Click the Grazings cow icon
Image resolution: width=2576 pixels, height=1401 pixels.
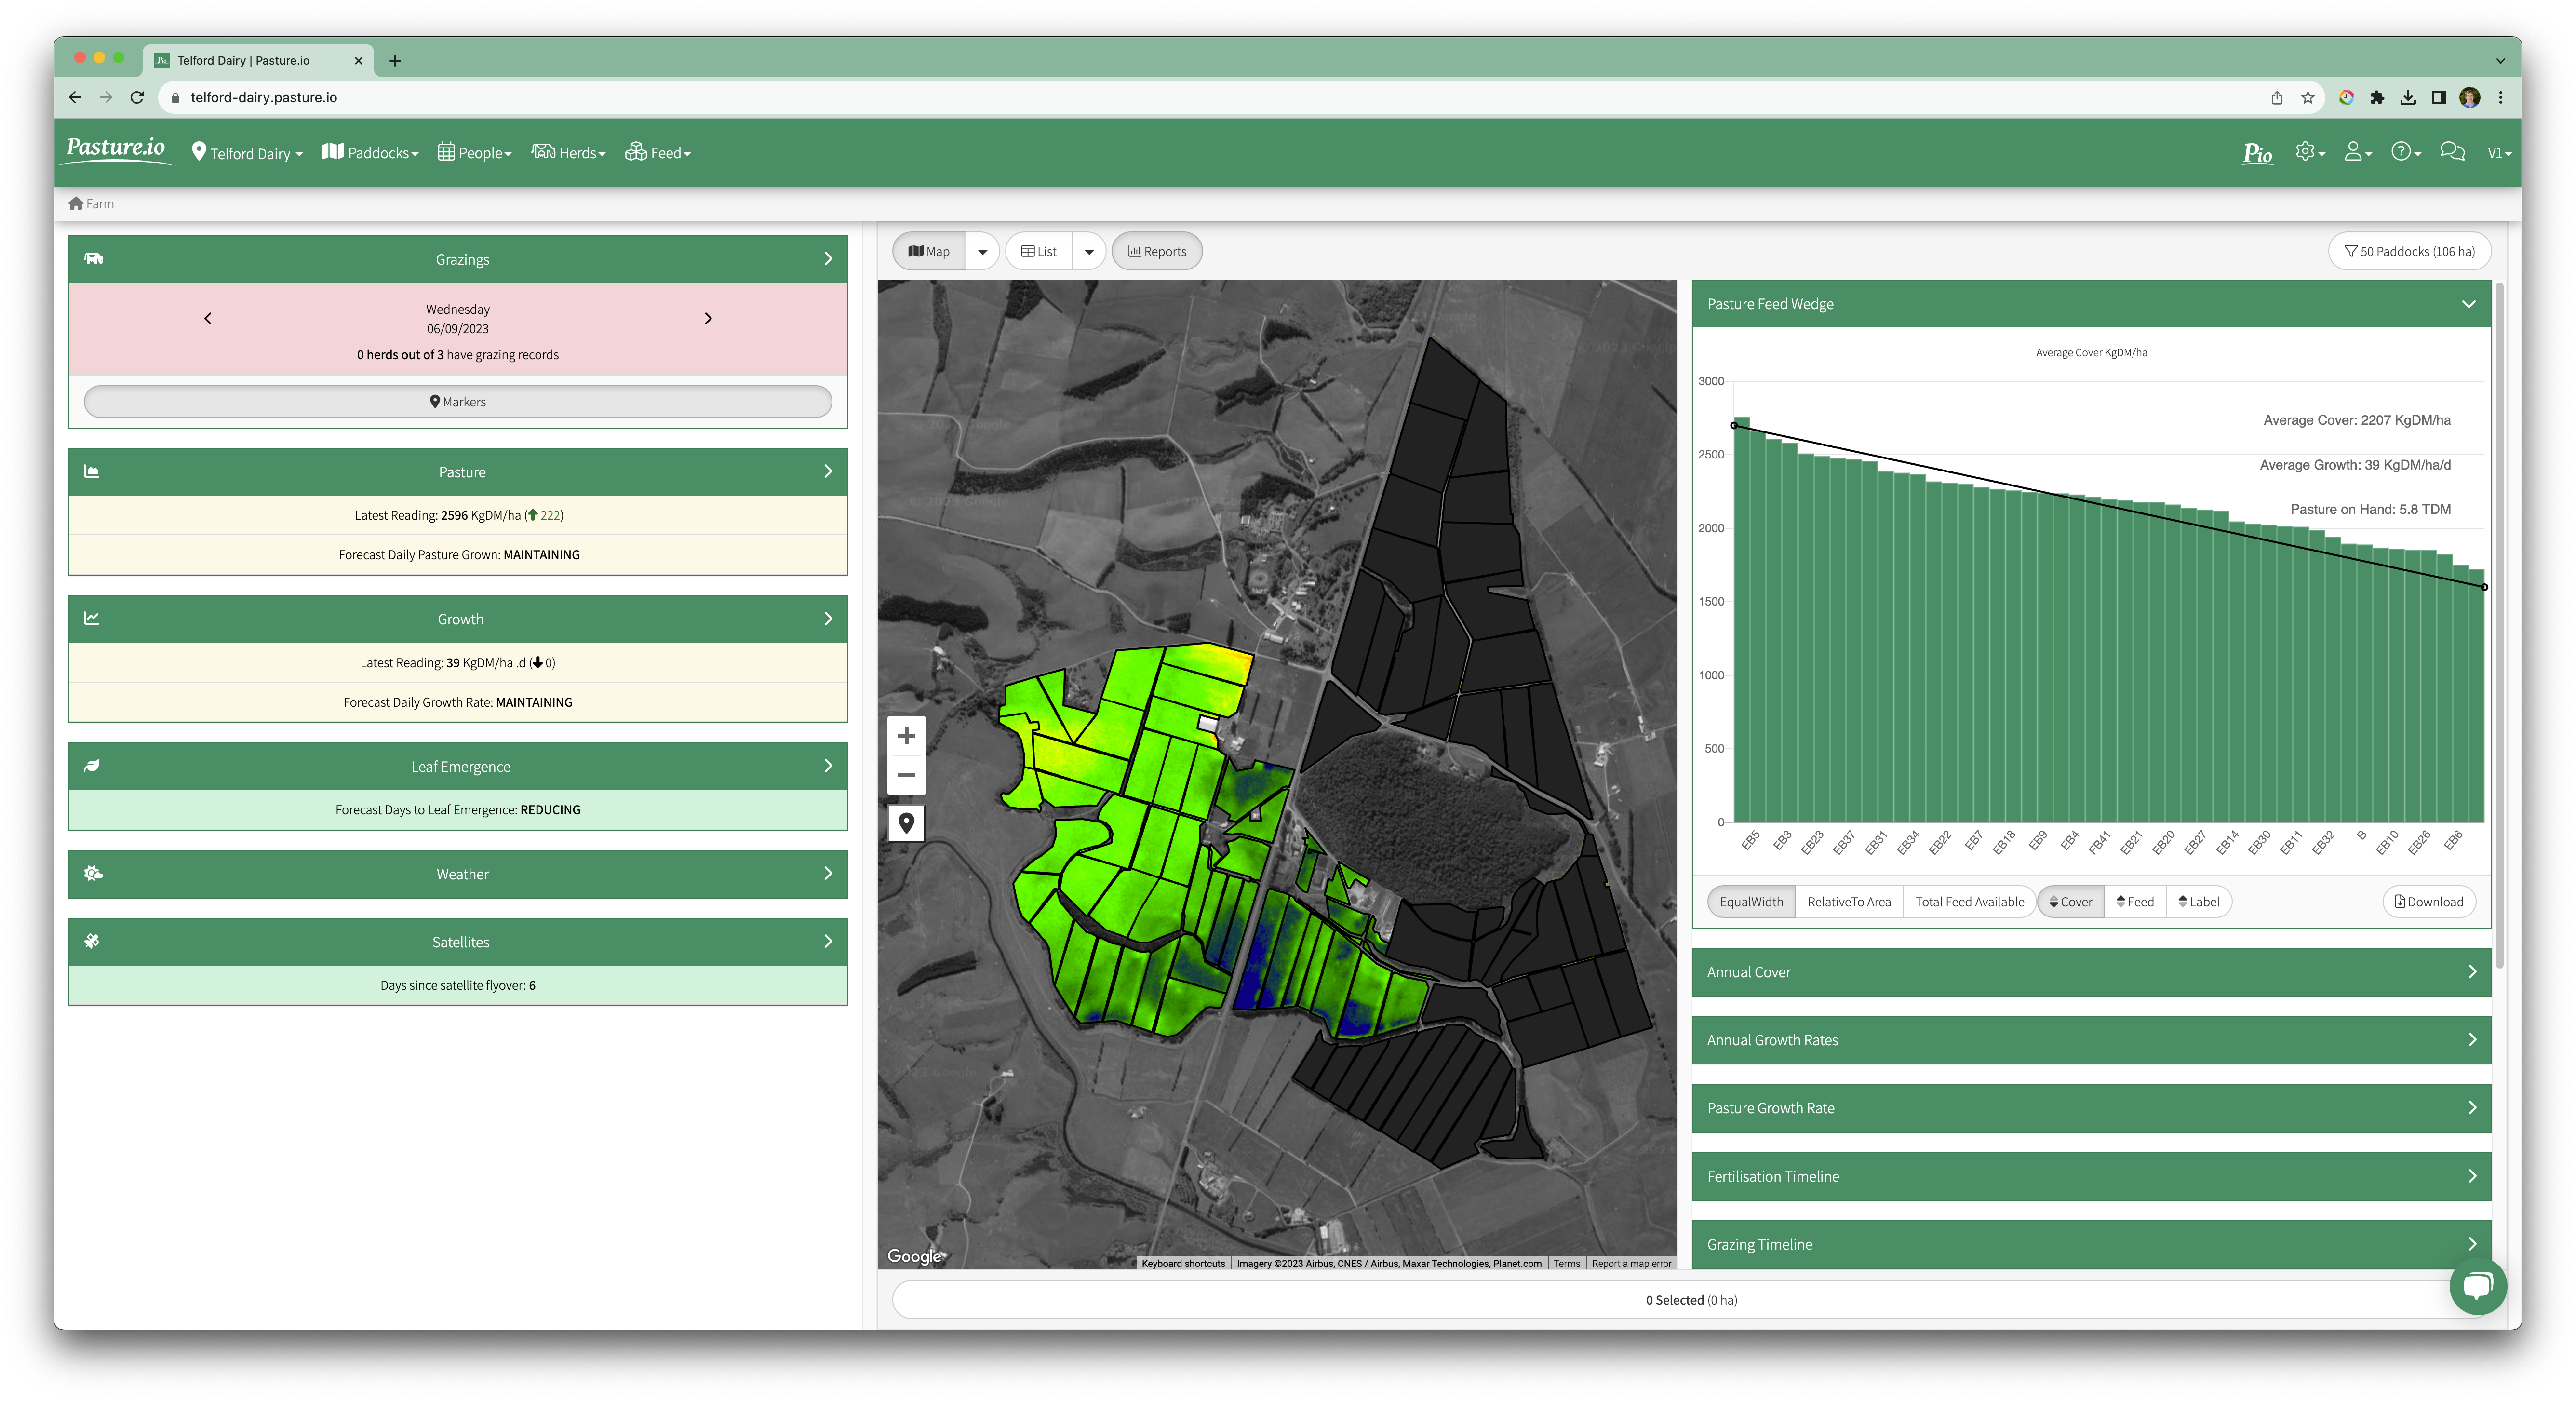tap(93, 258)
